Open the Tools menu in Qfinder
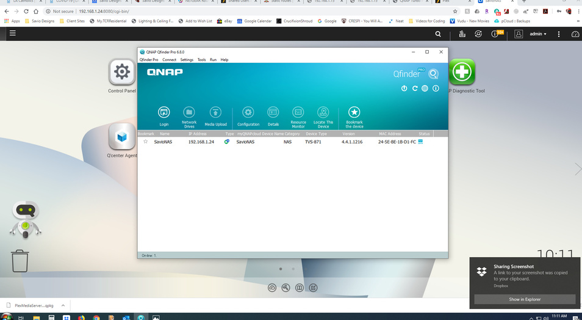Screen dimensions: 582x320 201,59
